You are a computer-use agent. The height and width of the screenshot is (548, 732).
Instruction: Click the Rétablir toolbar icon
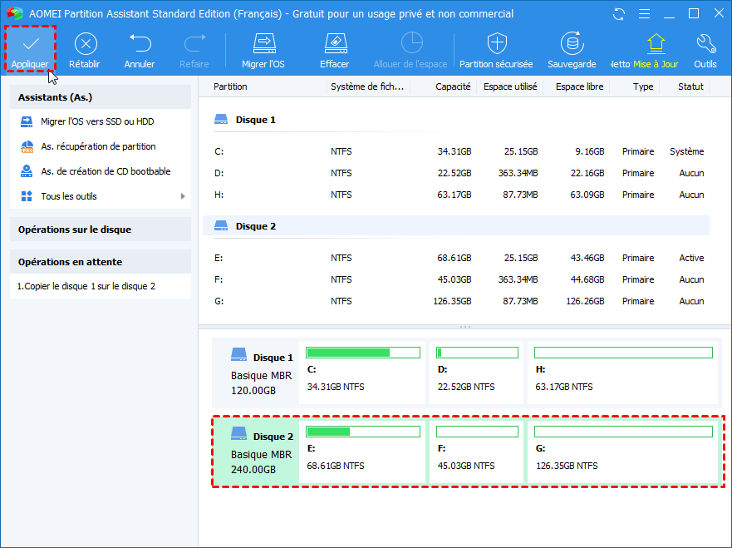coord(86,43)
